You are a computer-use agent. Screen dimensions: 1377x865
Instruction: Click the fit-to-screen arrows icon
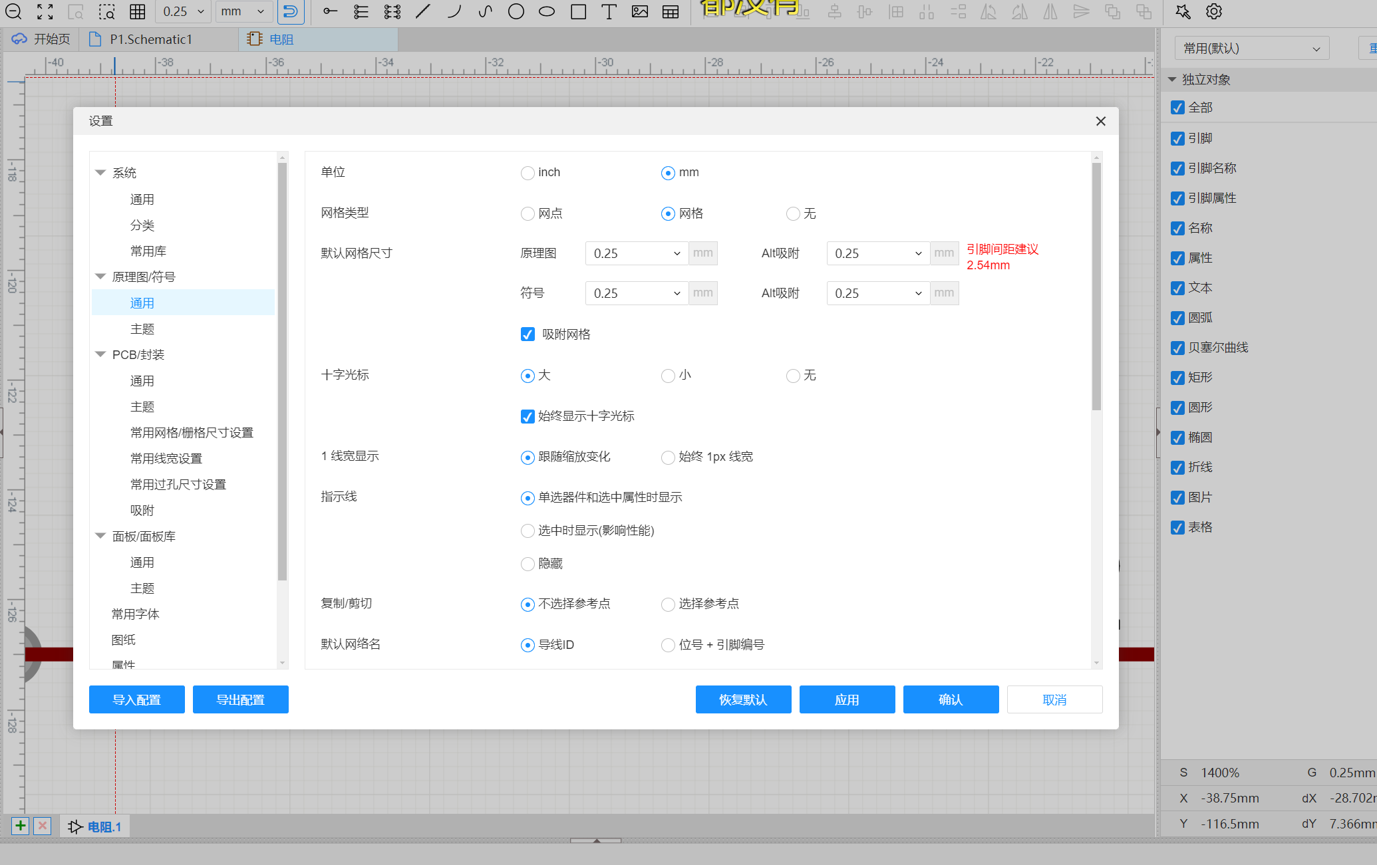45,11
